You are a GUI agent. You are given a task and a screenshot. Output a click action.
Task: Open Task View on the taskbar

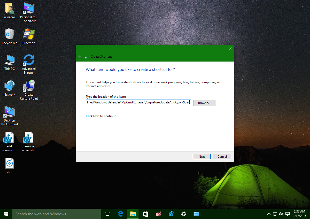pos(107,214)
